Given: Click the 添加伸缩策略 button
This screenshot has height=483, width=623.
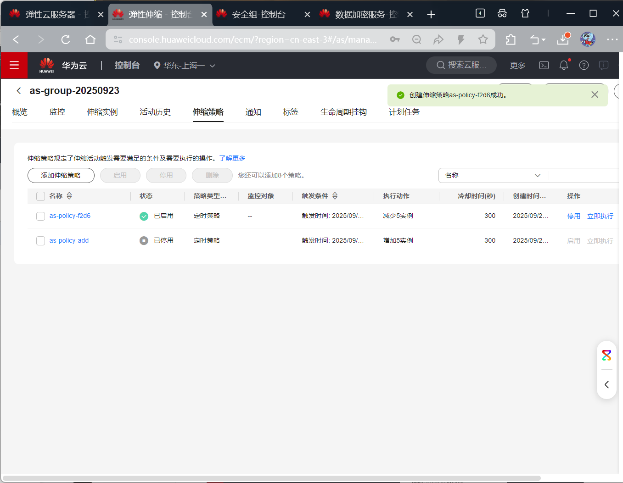Looking at the screenshot, I should (x=61, y=175).
